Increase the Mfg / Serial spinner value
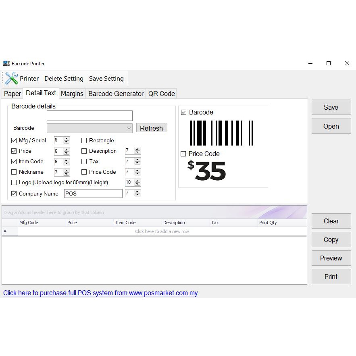This screenshot has height=356, width=356. (x=67, y=139)
